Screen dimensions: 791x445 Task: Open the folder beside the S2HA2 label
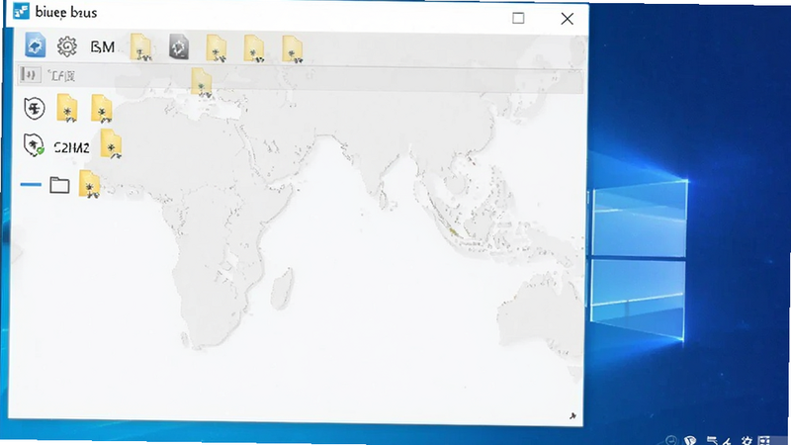coord(111,143)
